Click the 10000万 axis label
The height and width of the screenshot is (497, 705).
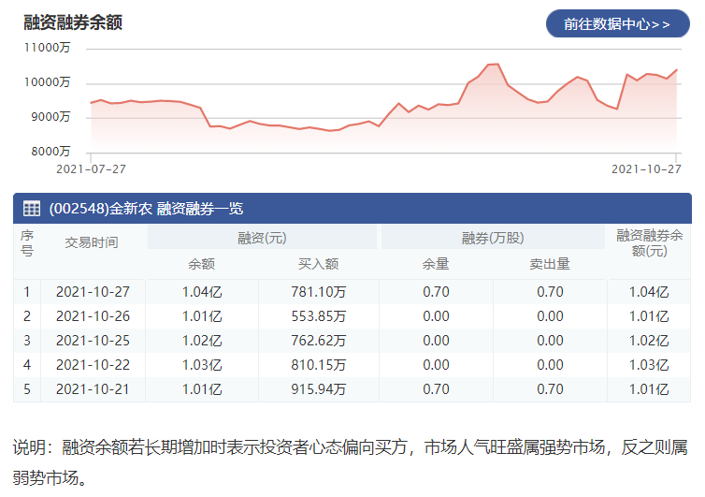point(47,82)
